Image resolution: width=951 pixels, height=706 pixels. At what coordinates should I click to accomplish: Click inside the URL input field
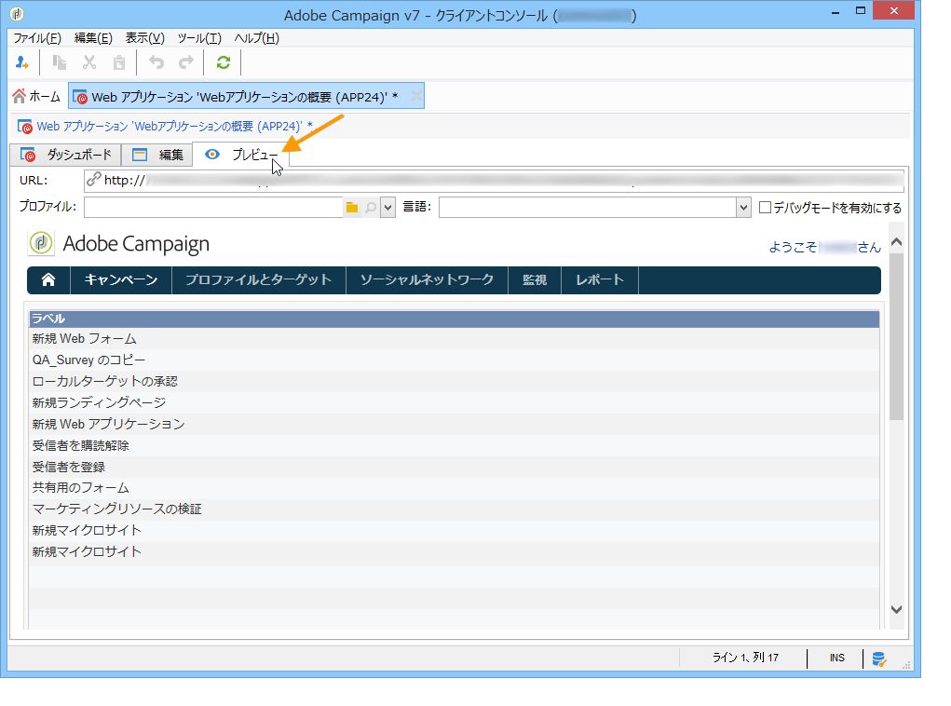coord(494,180)
